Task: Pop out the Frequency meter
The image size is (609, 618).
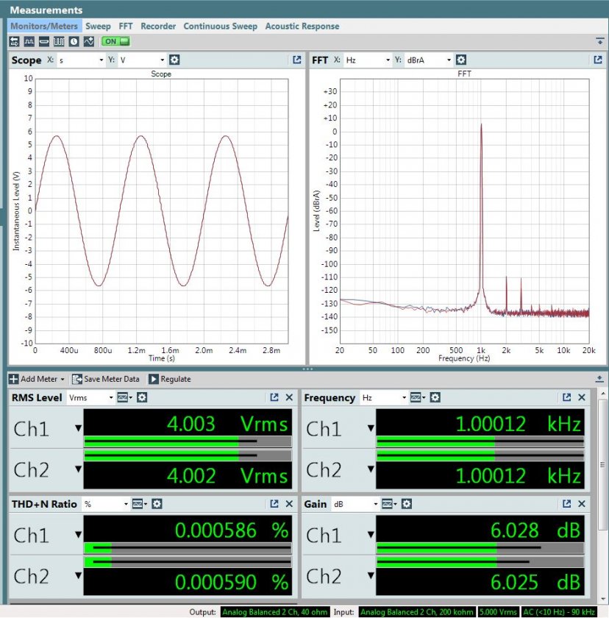Action: [567, 397]
